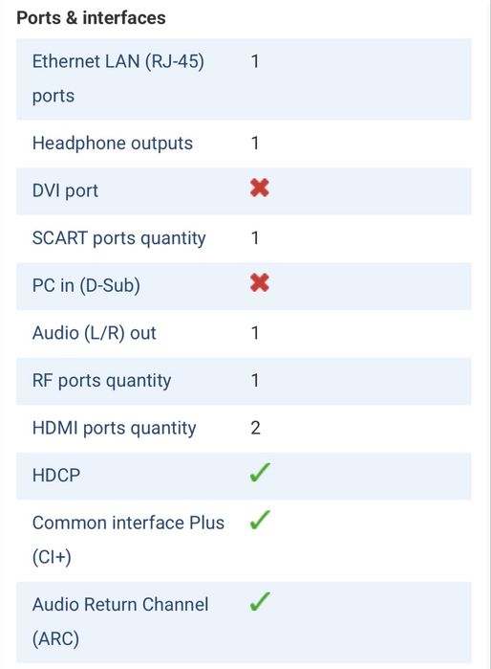This screenshot has height=669, width=491.
Task: Click the HDMI ports quantity value 2
Action: [255, 428]
